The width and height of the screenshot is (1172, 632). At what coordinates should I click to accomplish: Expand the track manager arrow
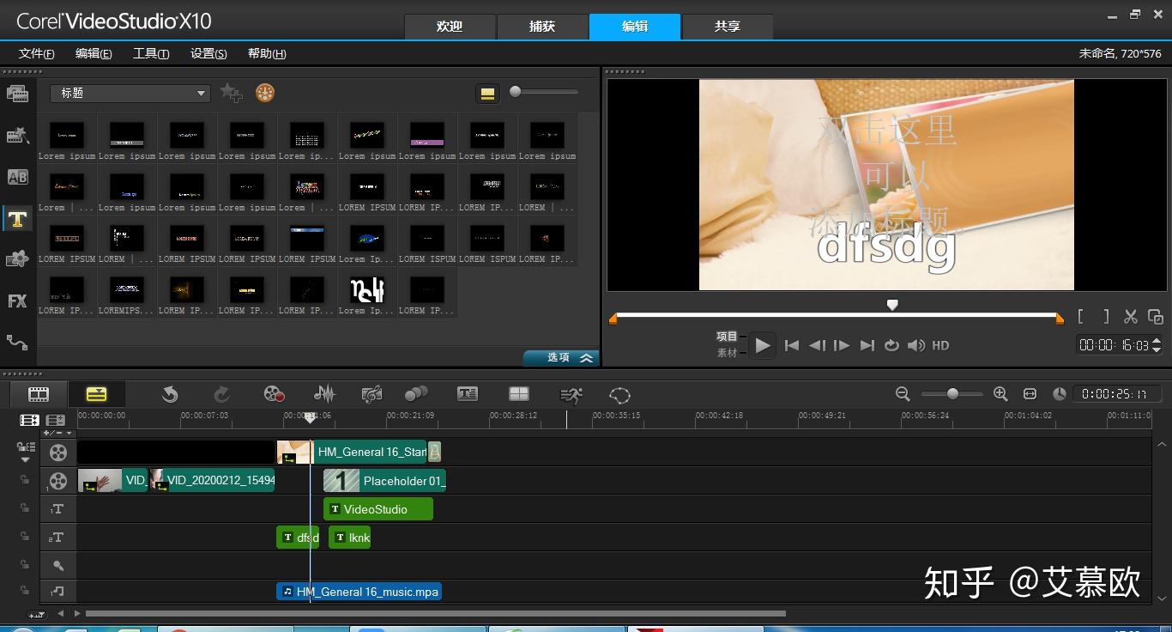25,459
